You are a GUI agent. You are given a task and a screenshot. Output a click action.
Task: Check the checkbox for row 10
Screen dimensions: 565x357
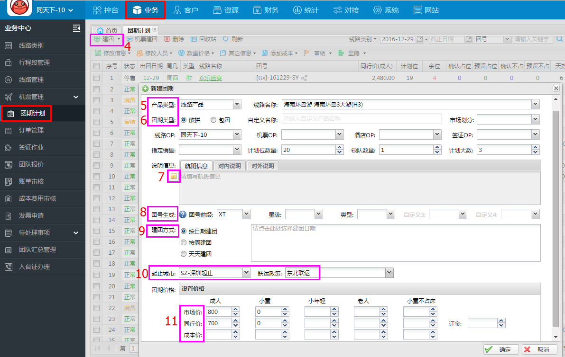pos(97,177)
